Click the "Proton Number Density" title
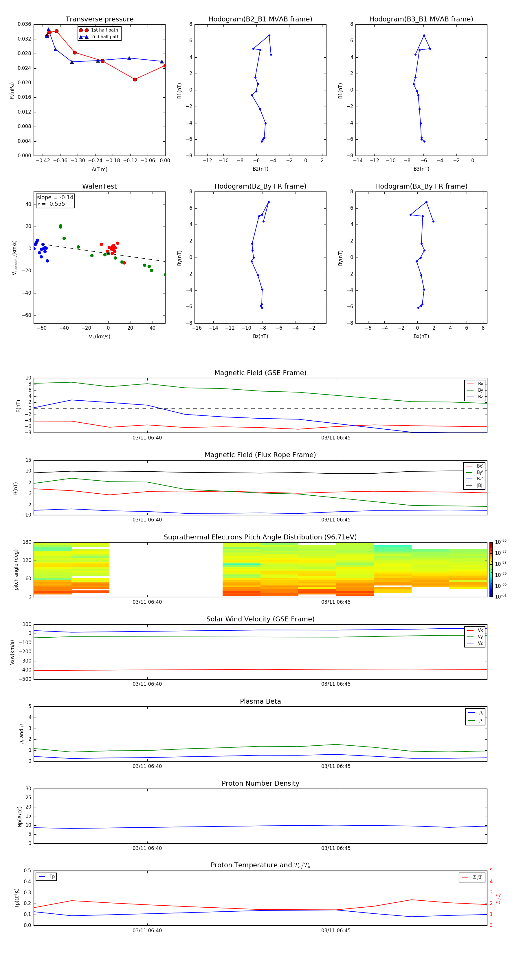521x956 pixels. [x=260, y=783]
